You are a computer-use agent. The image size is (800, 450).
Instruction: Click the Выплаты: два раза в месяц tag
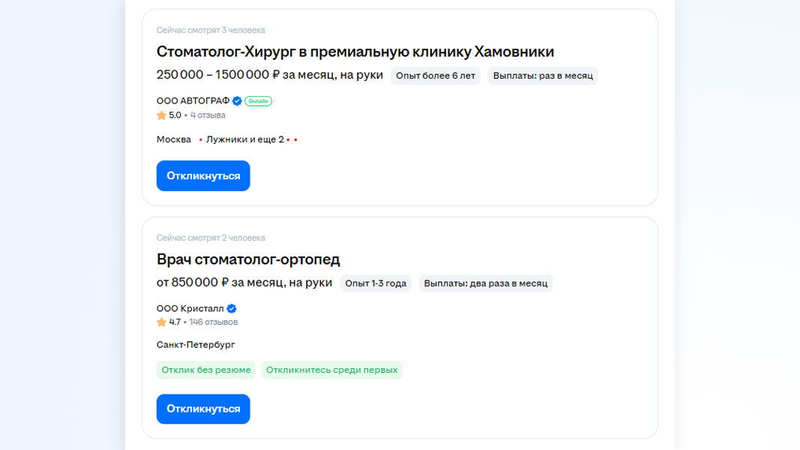pos(486,283)
